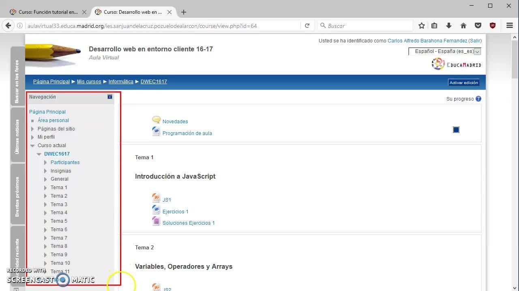Click the Activar edición button
This screenshot has height=291, width=519.
click(x=464, y=82)
